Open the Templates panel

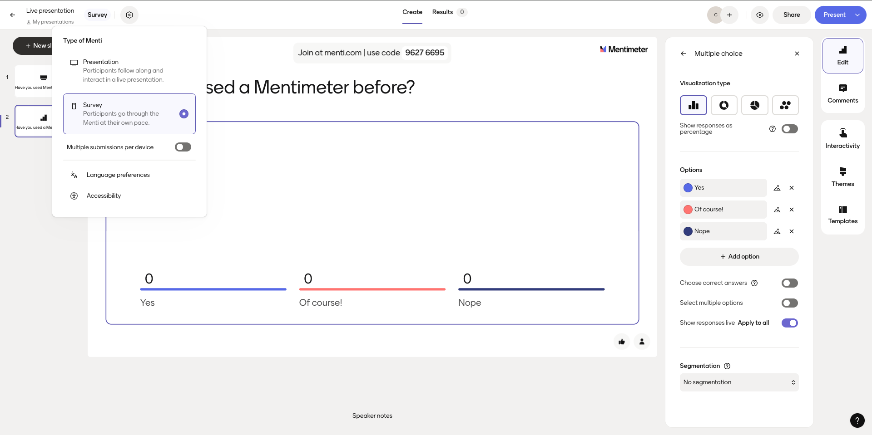click(842, 214)
